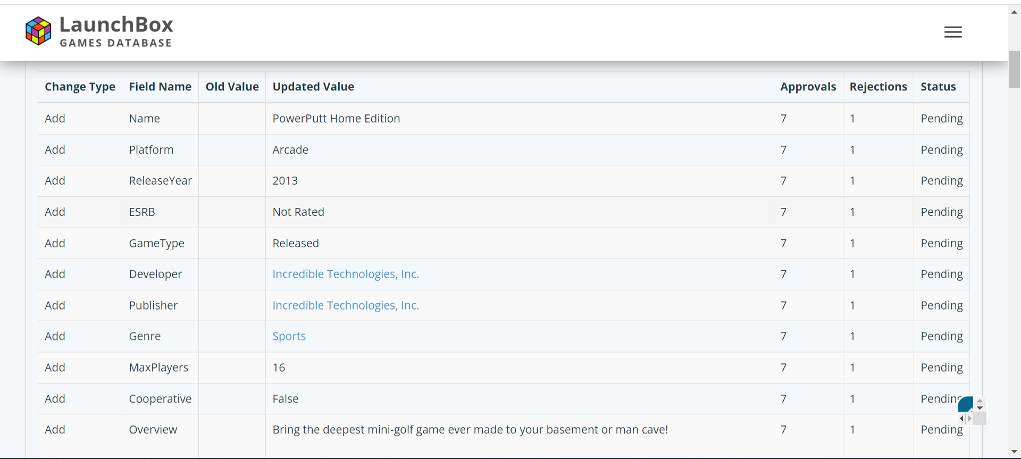Click Add change type in the ESRB row

(55, 212)
